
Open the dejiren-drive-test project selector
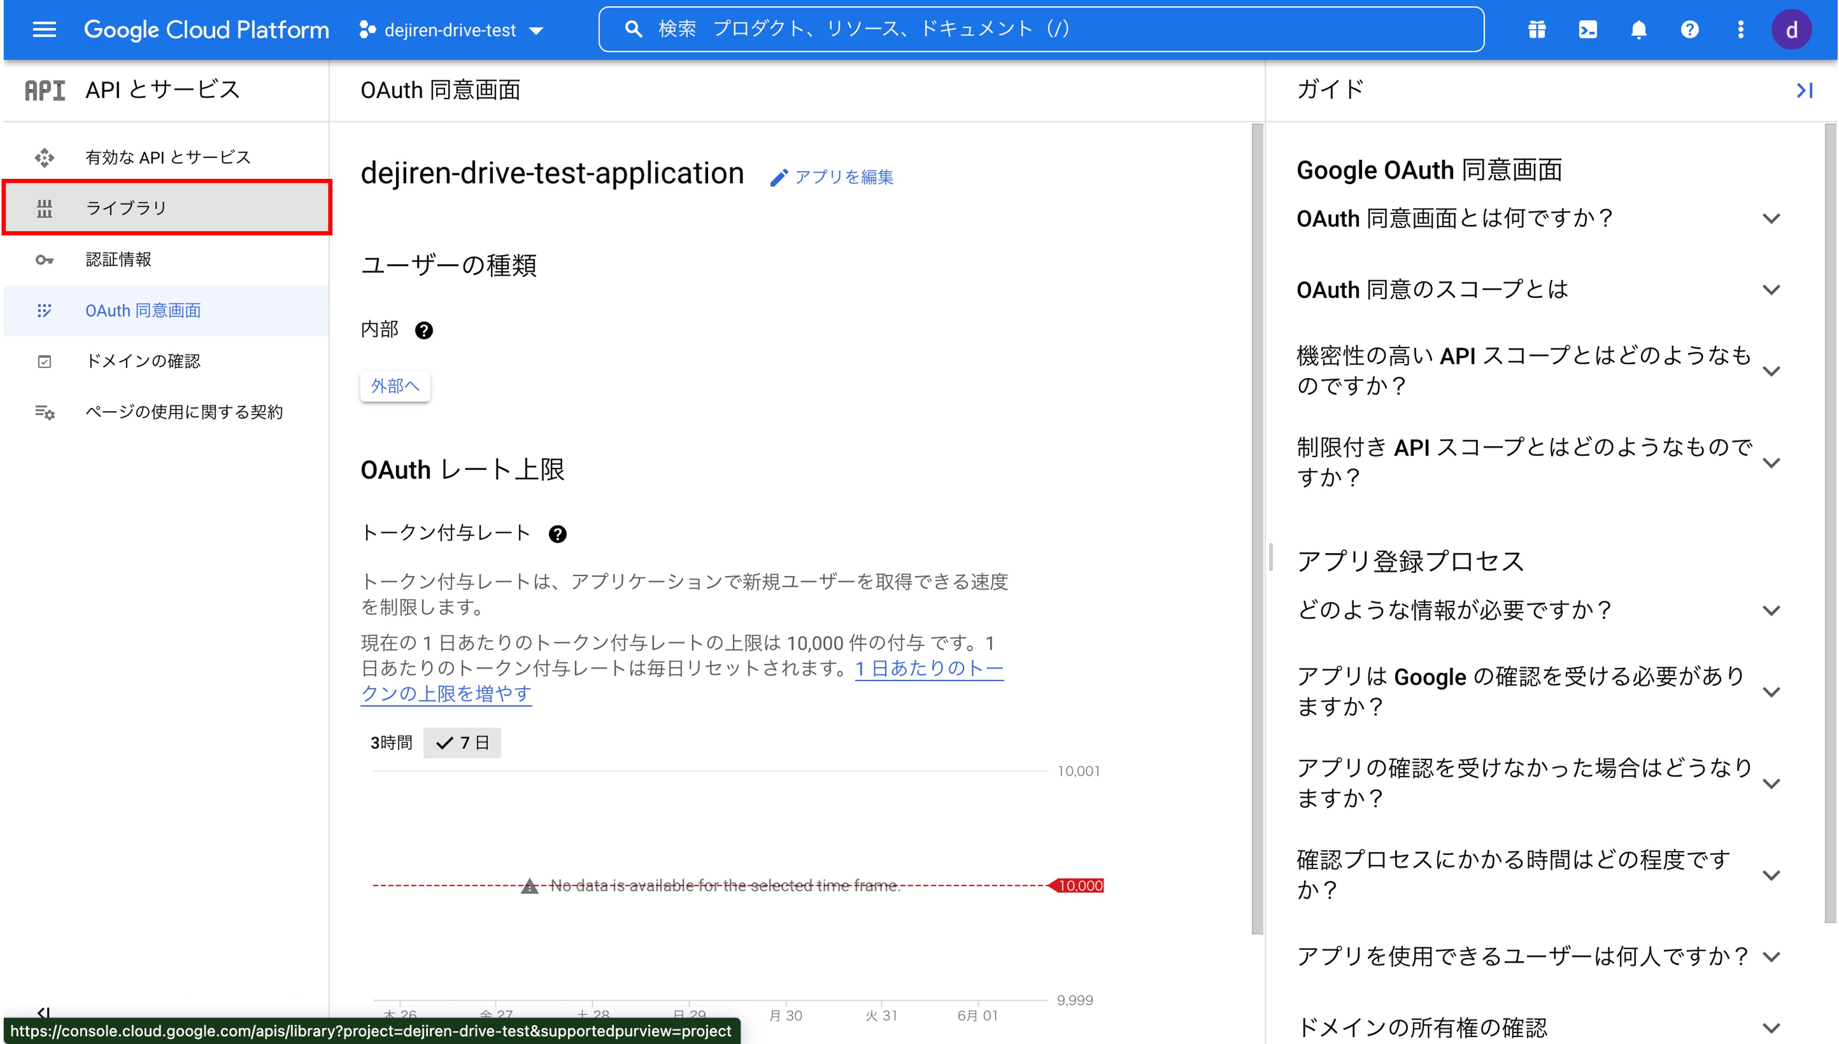coord(451,30)
